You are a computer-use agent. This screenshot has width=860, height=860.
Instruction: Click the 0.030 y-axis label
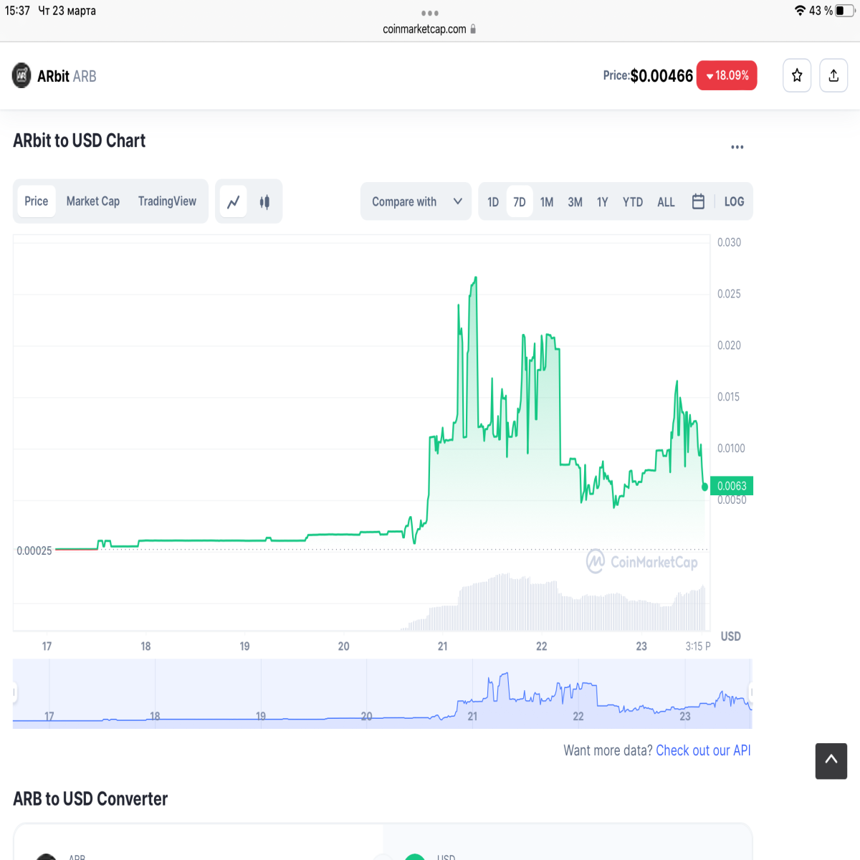(x=729, y=242)
